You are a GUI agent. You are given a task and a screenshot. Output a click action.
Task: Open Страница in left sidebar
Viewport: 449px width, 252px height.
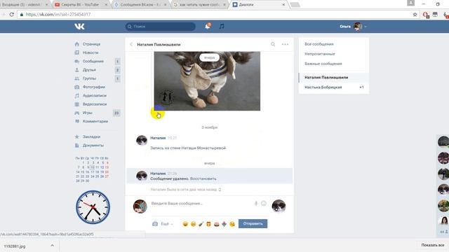pyautogui.click(x=91, y=44)
